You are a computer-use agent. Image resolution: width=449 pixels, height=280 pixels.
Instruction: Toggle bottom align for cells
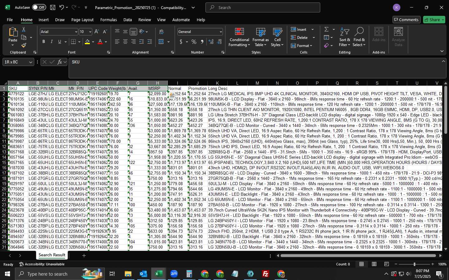133,32
